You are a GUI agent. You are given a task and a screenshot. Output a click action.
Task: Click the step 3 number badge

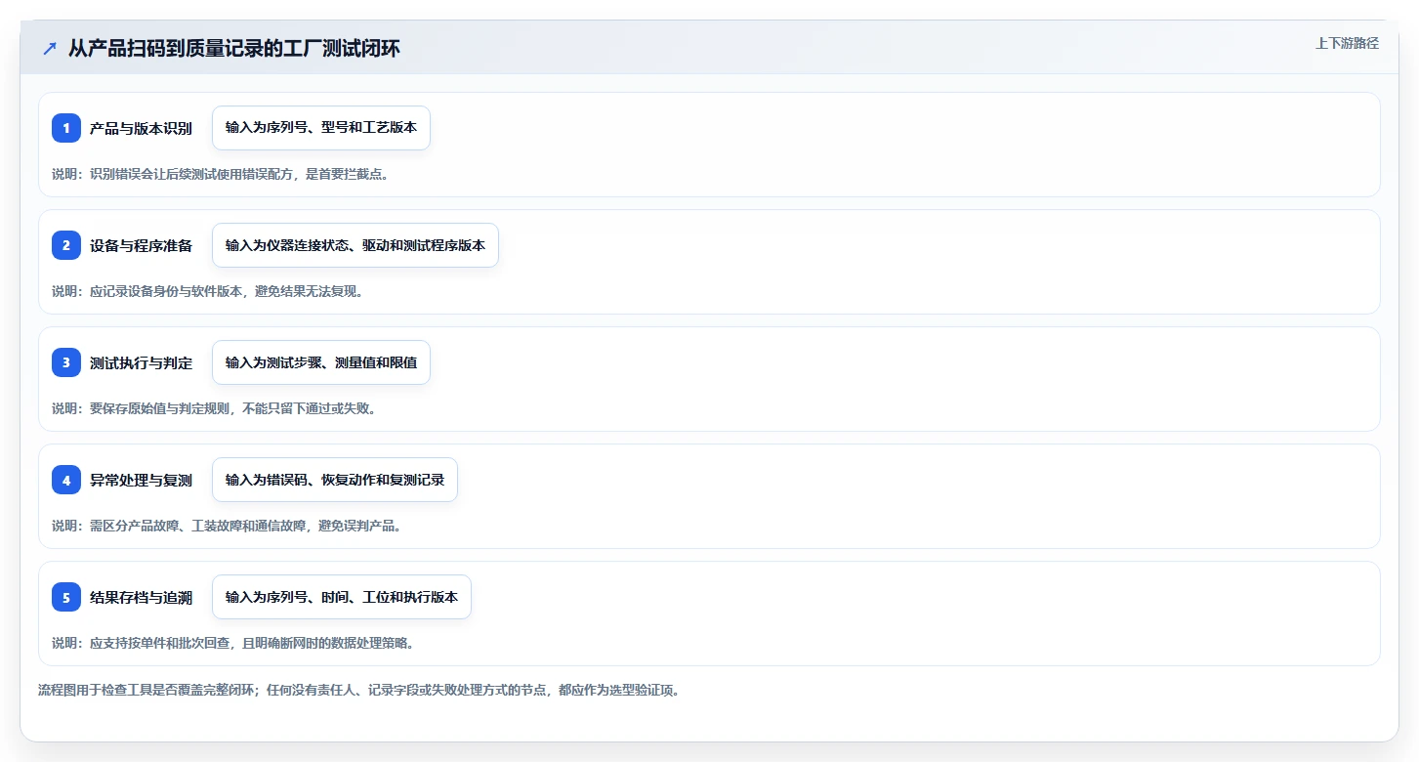click(66, 362)
